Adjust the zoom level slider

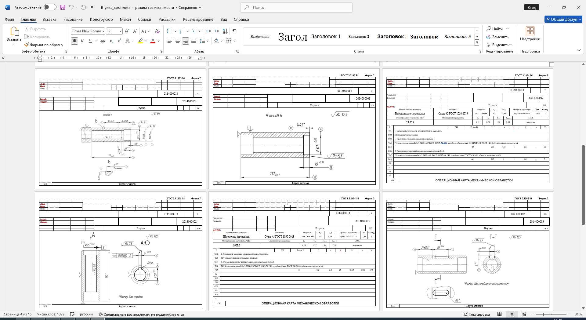point(543,314)
